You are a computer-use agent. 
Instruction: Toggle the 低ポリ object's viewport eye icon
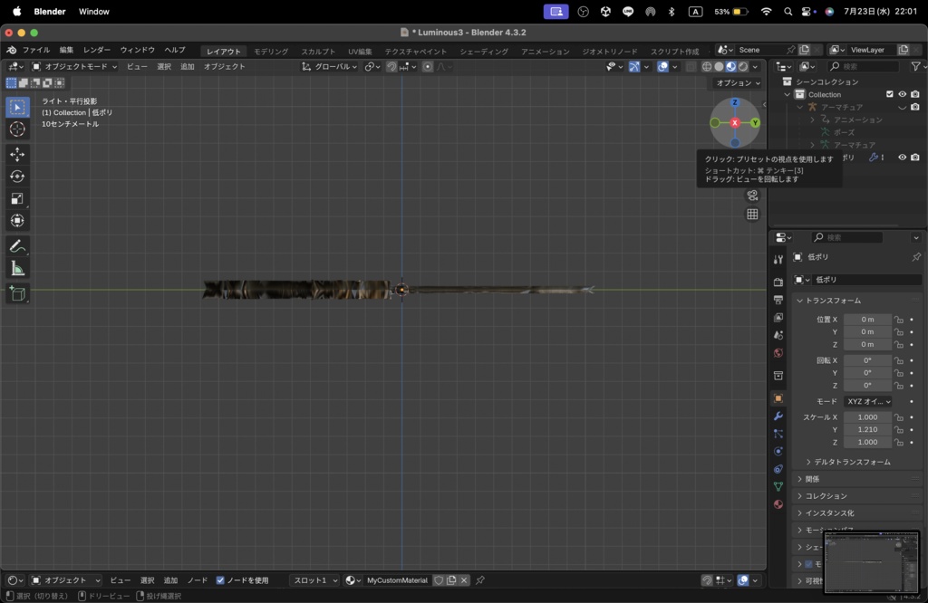pos(902,158)
